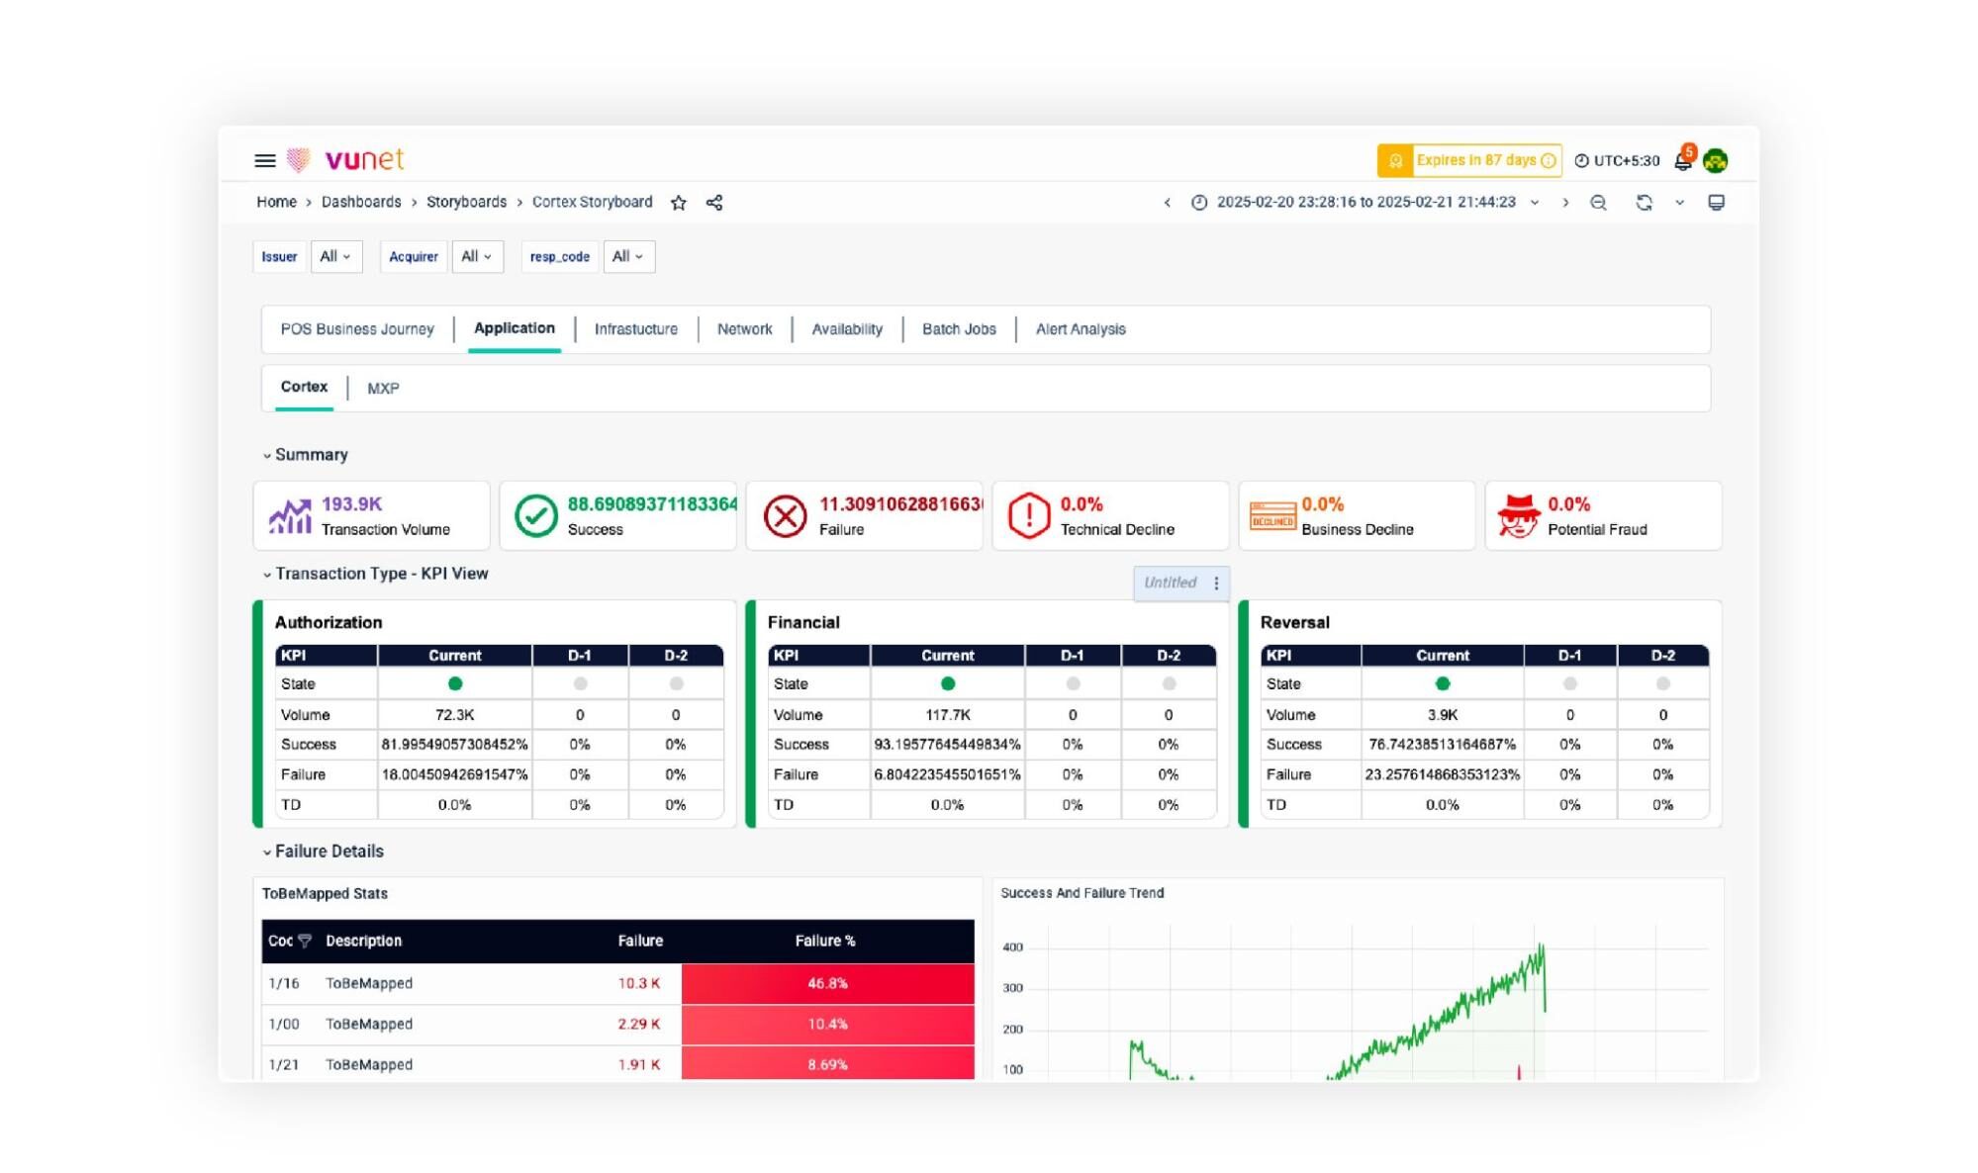
Task: Expand the resp_code All dropdown
Action: click(x=627, y=257)
